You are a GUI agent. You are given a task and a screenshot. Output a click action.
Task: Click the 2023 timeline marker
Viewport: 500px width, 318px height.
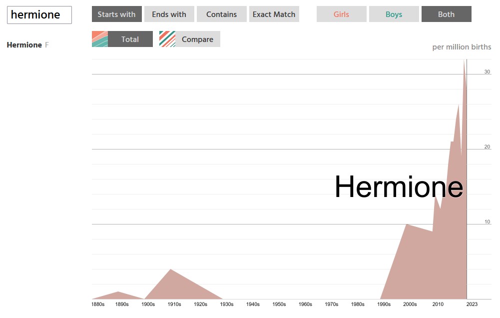[x=472, y=304]
